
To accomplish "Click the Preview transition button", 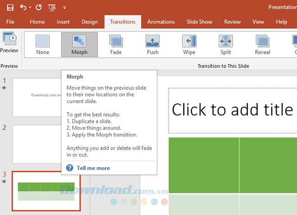I will [x=9, y=43].
